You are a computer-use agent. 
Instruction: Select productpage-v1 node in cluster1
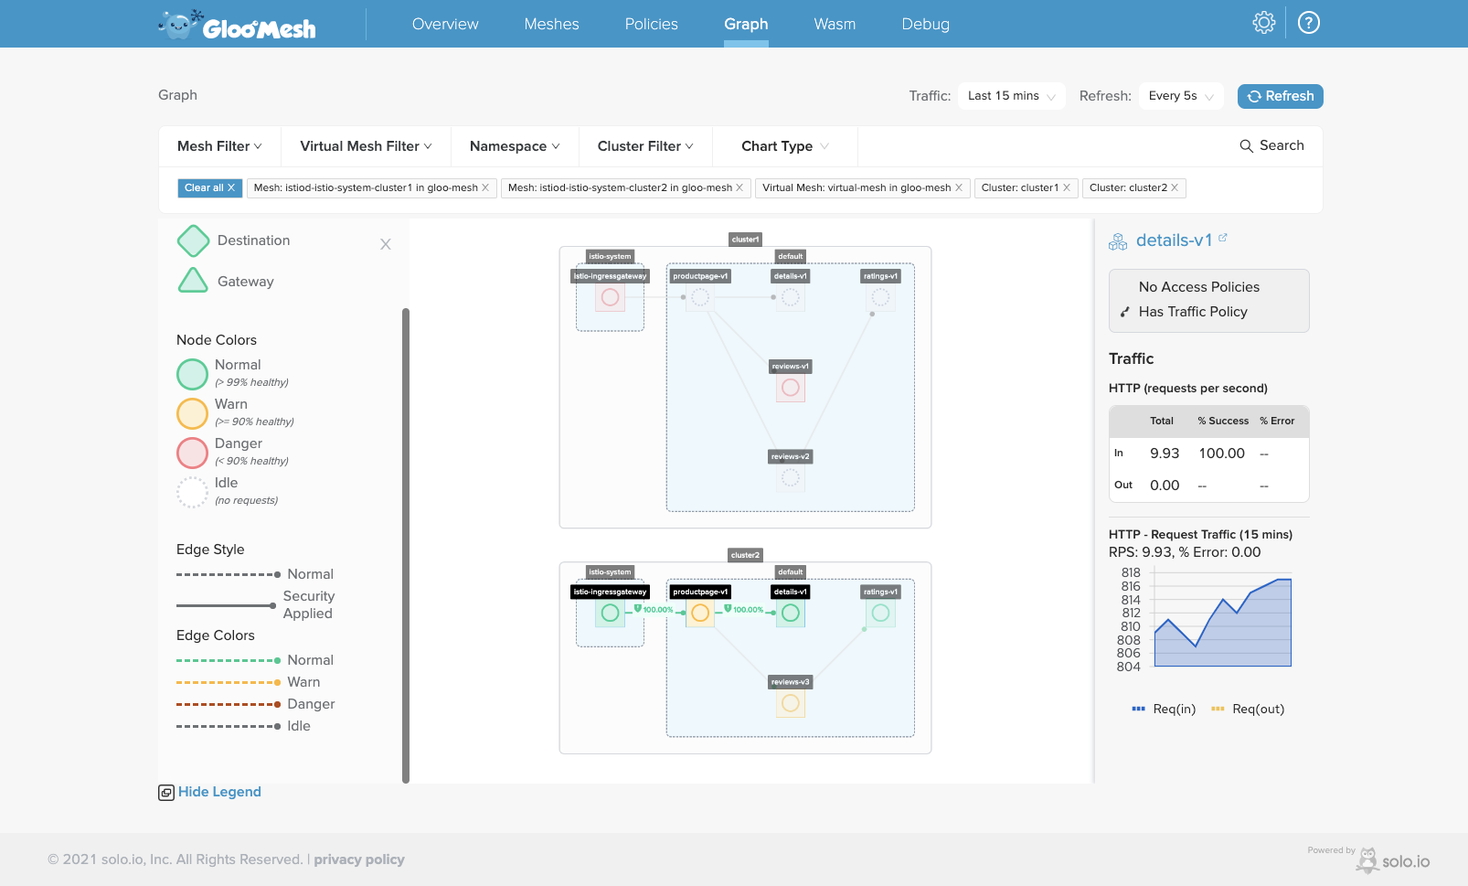click(700, 297)
